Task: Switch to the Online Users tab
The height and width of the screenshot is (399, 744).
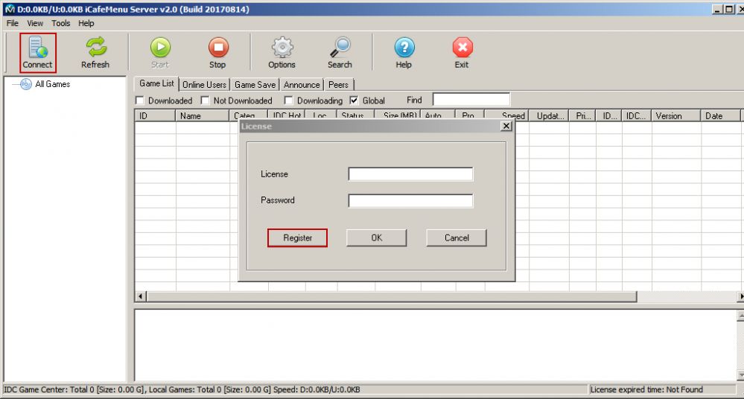Action: [x=205, y=85]
